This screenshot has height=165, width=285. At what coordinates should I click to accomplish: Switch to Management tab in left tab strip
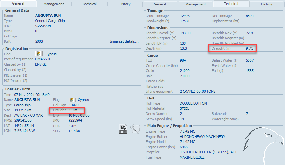tap(54, 4)
